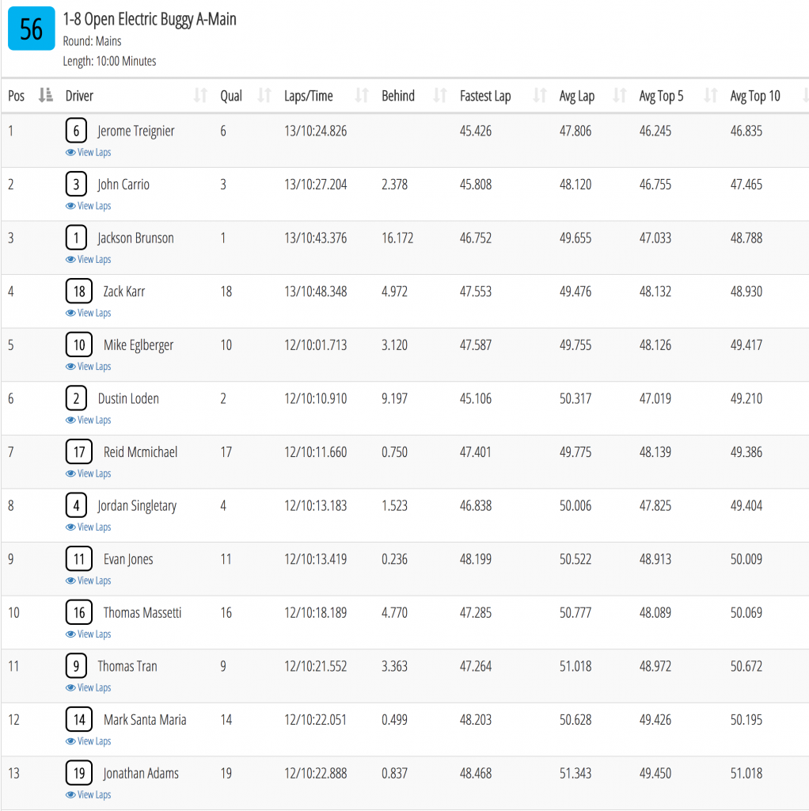Viewport: 809px width, 811px height.
Task: Sort by Avg Top 5 arrows
Action: tap(711, 96)
